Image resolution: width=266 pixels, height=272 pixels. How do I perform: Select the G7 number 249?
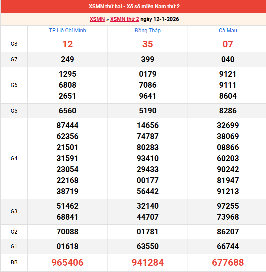[x=67, y=59]
